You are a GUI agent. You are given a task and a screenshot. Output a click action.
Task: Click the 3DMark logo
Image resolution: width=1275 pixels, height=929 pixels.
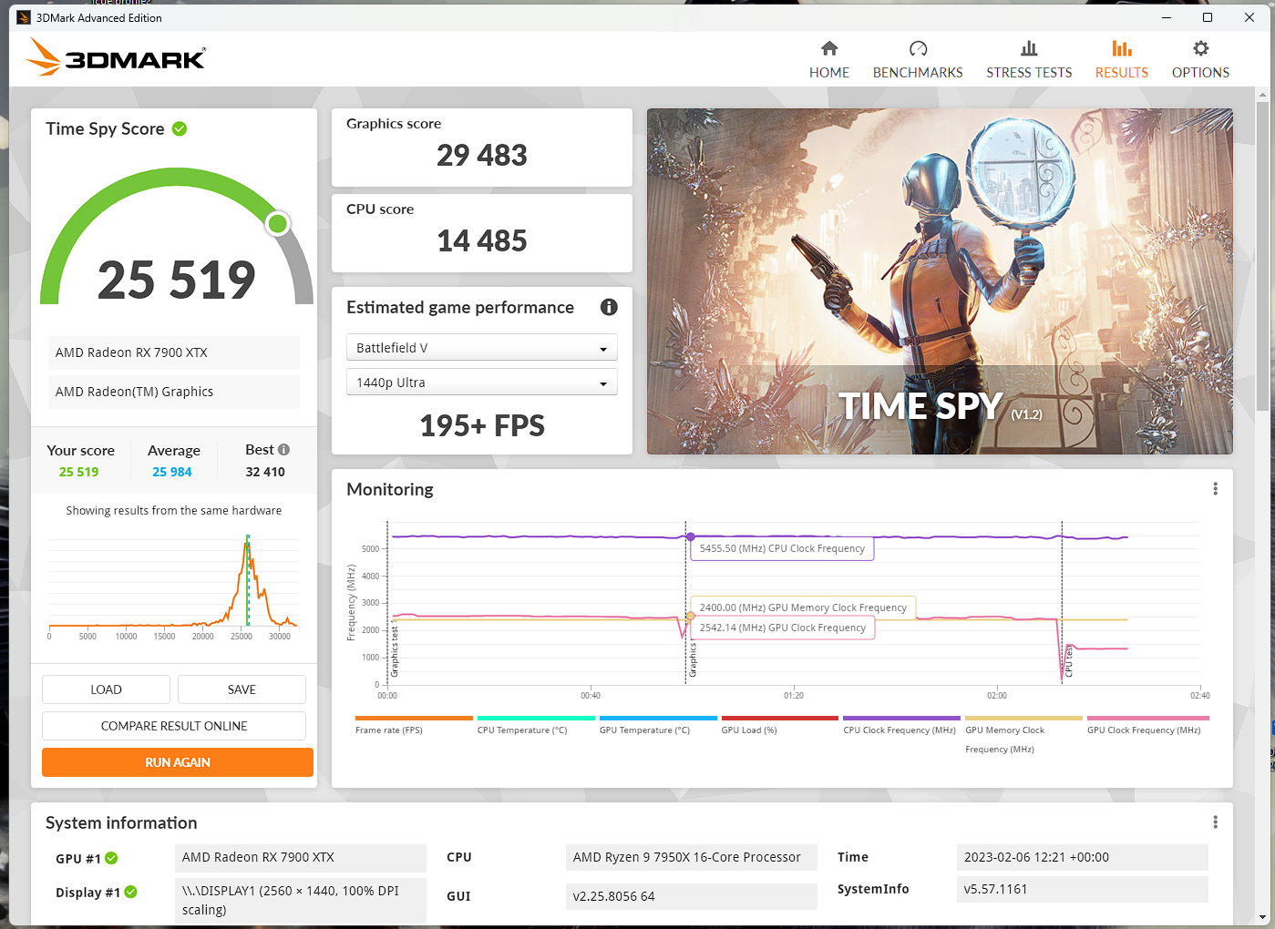click(x=115, y=56)
